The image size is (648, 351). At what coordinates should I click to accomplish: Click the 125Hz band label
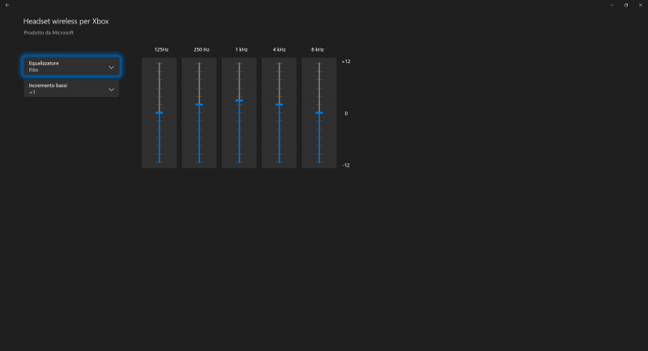tap(161, 49)
